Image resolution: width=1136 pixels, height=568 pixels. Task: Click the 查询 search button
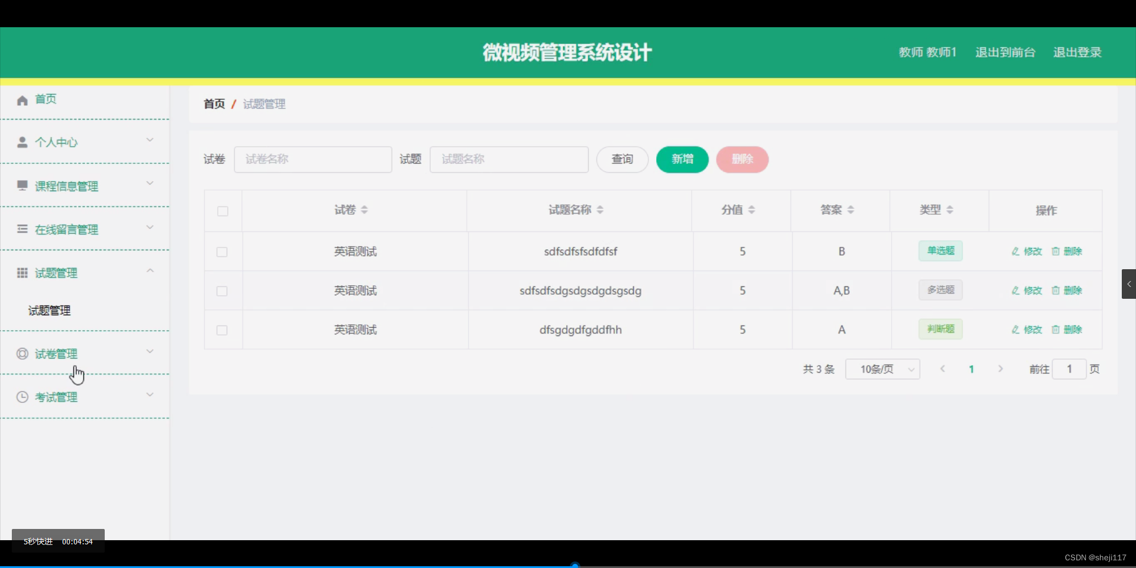tap(622, 159)
